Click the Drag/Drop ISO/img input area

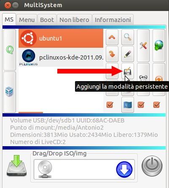84,169
